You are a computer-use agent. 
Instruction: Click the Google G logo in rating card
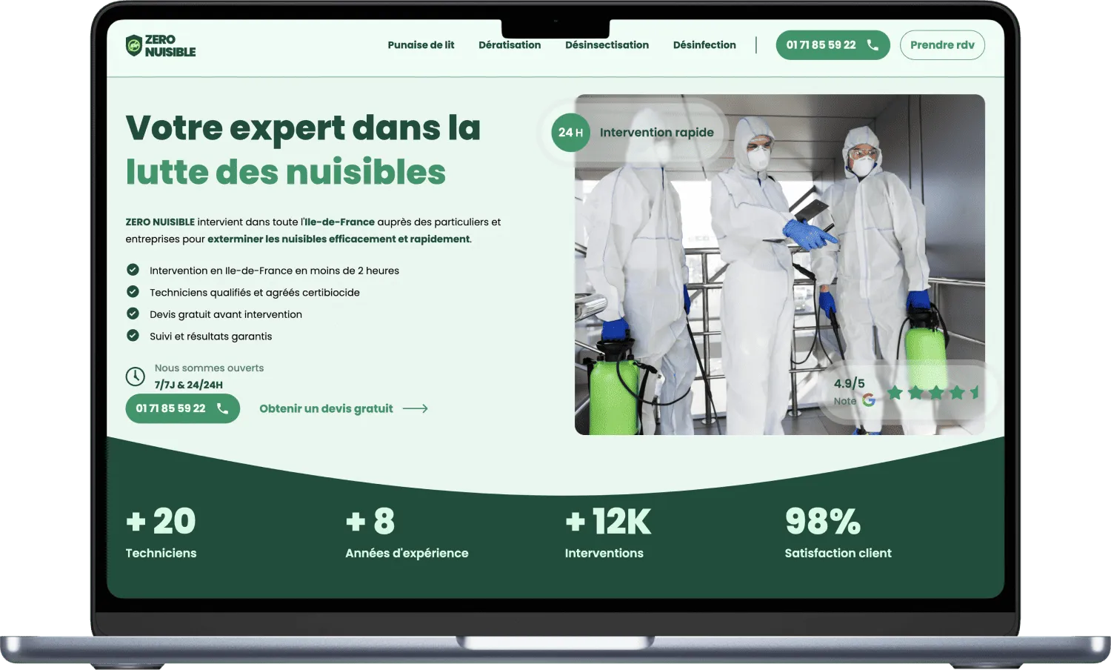[869, 400]
